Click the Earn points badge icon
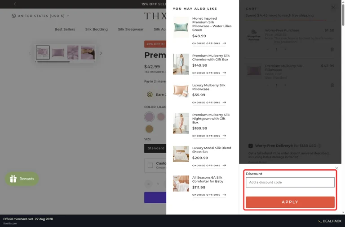The height and width of the screenshot is (227, 345). click(x=150, y=94)
